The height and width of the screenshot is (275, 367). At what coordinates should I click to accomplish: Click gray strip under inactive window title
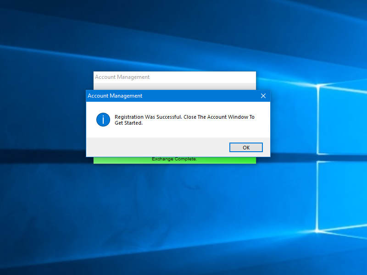[174, 86]
